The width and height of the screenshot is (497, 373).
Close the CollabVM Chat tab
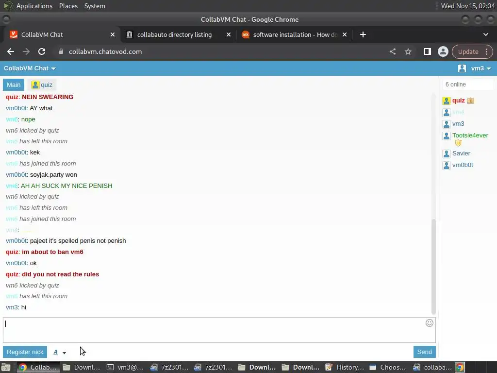[x=113, y=34]
